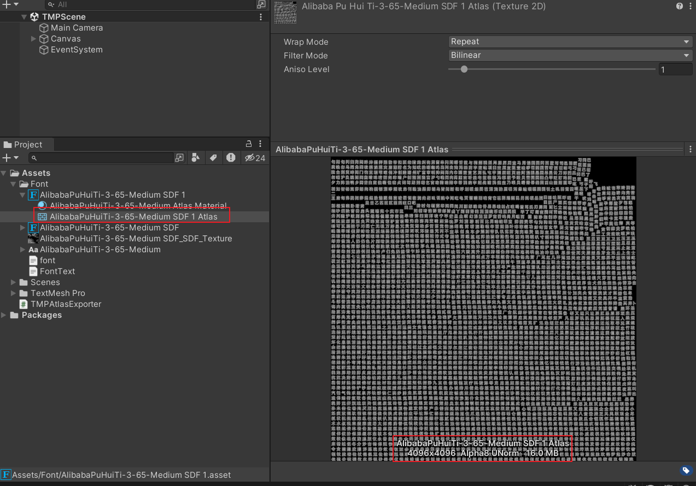Open the TMPScene row options menu

(x=261, y=17)
